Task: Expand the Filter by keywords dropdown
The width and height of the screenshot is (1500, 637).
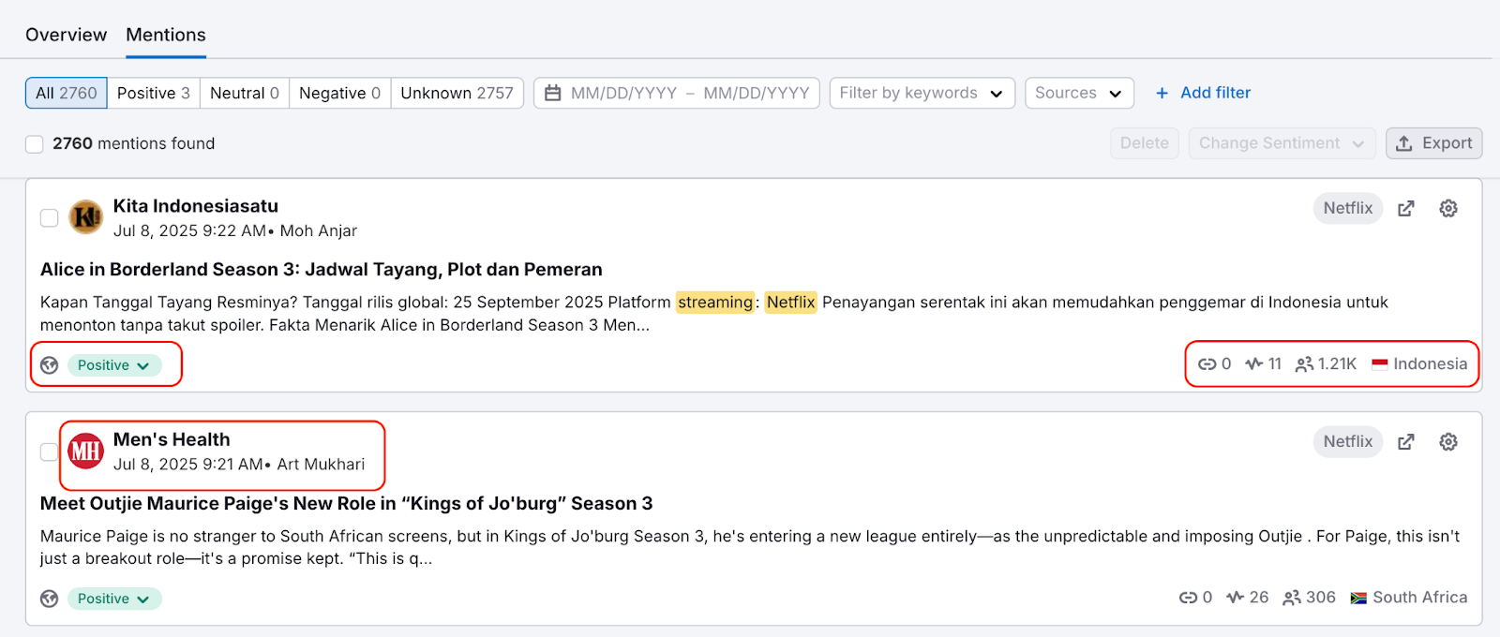Action: (920, 93)
